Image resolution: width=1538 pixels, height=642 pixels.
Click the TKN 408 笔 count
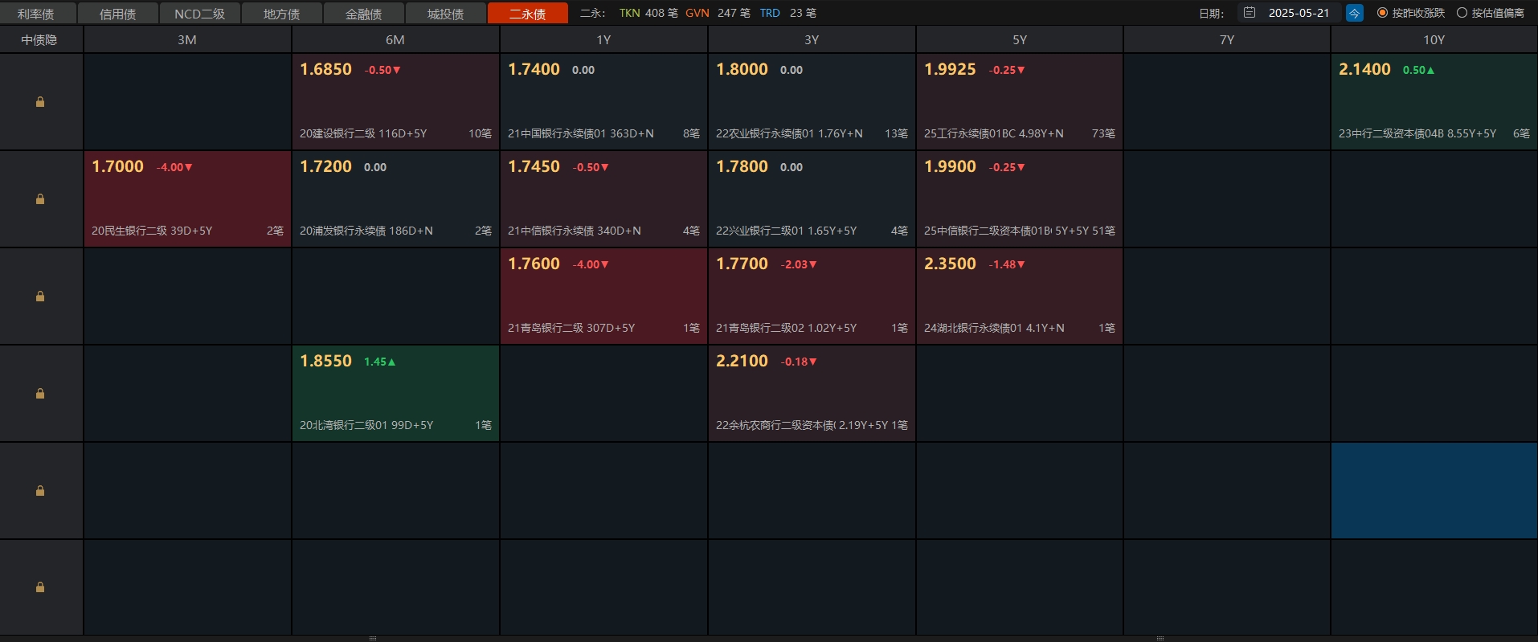648,13
